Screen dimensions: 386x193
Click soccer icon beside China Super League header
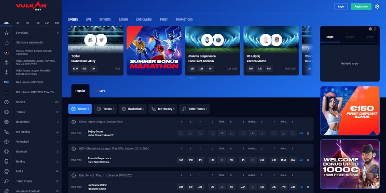coord(73,122)
